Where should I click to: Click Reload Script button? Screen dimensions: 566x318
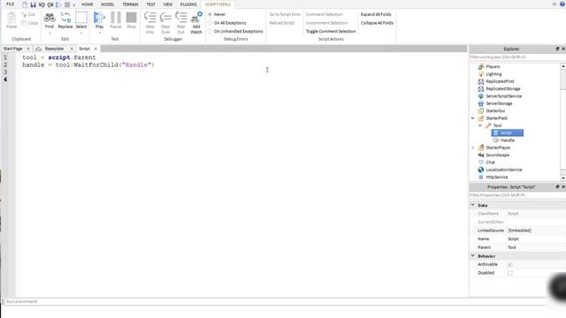(281, 23)
